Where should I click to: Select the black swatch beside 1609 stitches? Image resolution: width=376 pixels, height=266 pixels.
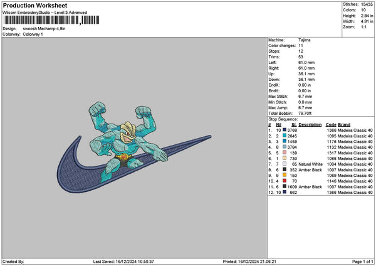pyautogui.click(x=285, y=186)
